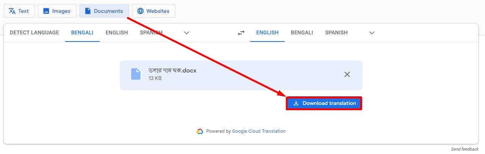This screenshot has width=485, height=154.
Task: Expand the source language list chevron
Action: coord(187,33)
